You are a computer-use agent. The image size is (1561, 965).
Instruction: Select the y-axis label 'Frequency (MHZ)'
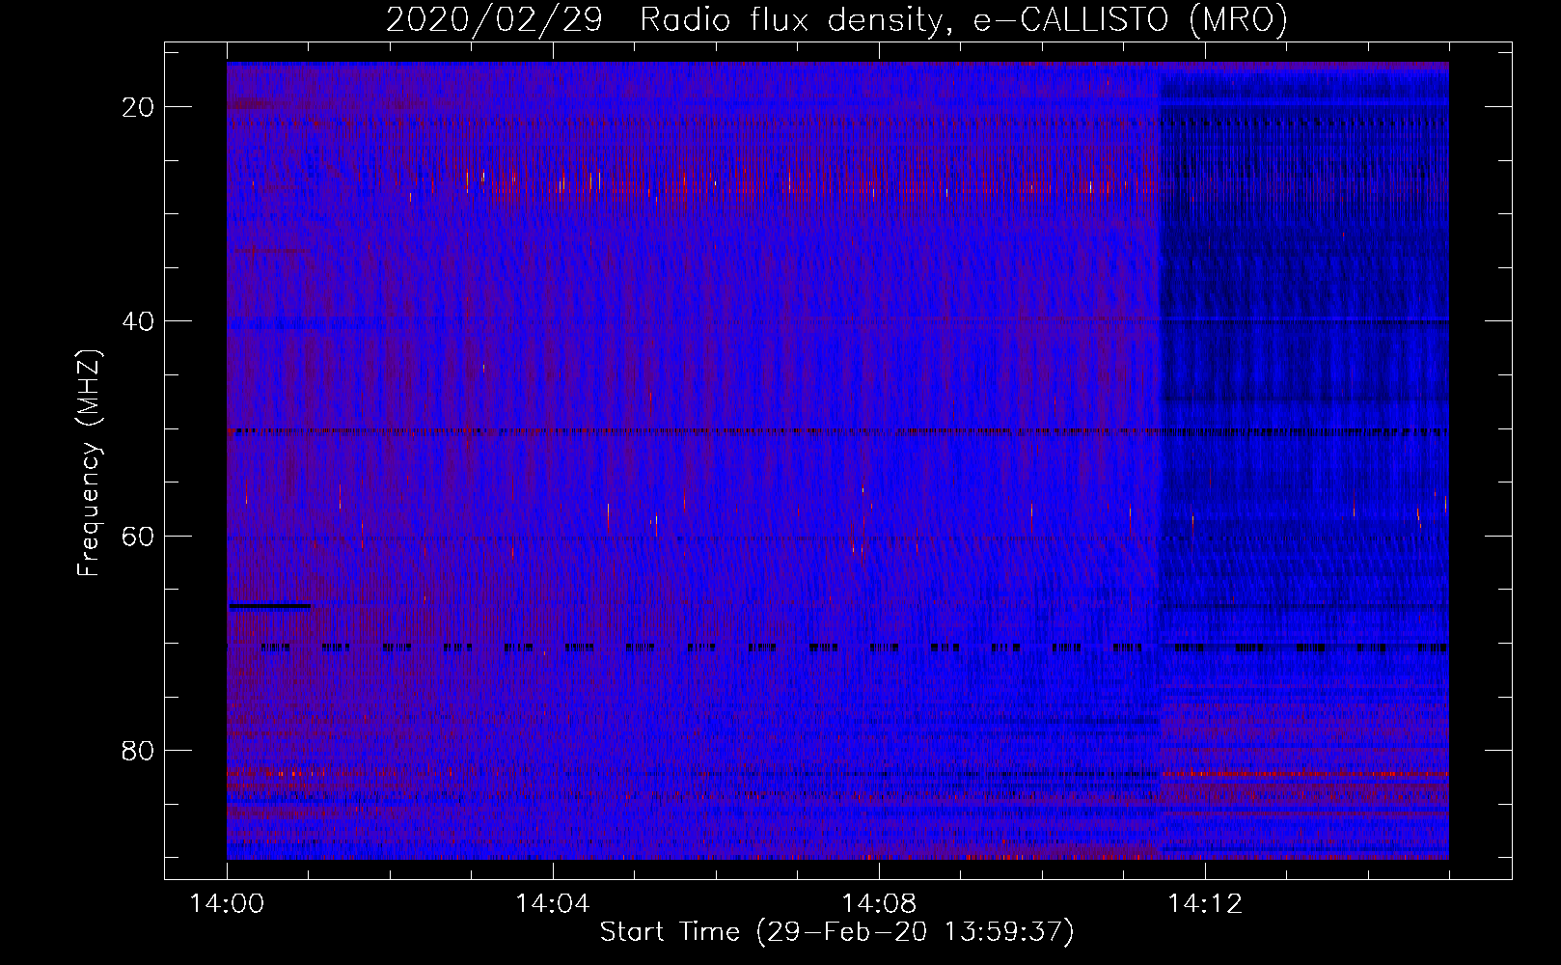[89, 463]
